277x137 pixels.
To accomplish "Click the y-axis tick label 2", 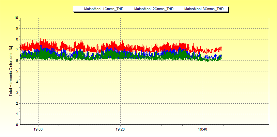I will (x=17, y=103).
